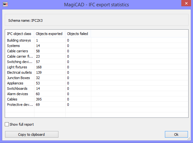Screen dimensions: 193x143
Task: Sort by Objects failed column header
Action: coord(78,34)
